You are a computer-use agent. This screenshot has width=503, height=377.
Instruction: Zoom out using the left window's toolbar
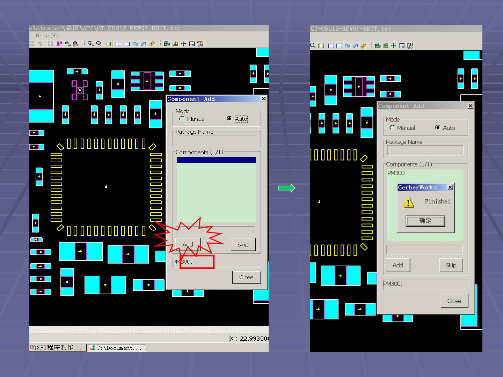tap(99, 44)
